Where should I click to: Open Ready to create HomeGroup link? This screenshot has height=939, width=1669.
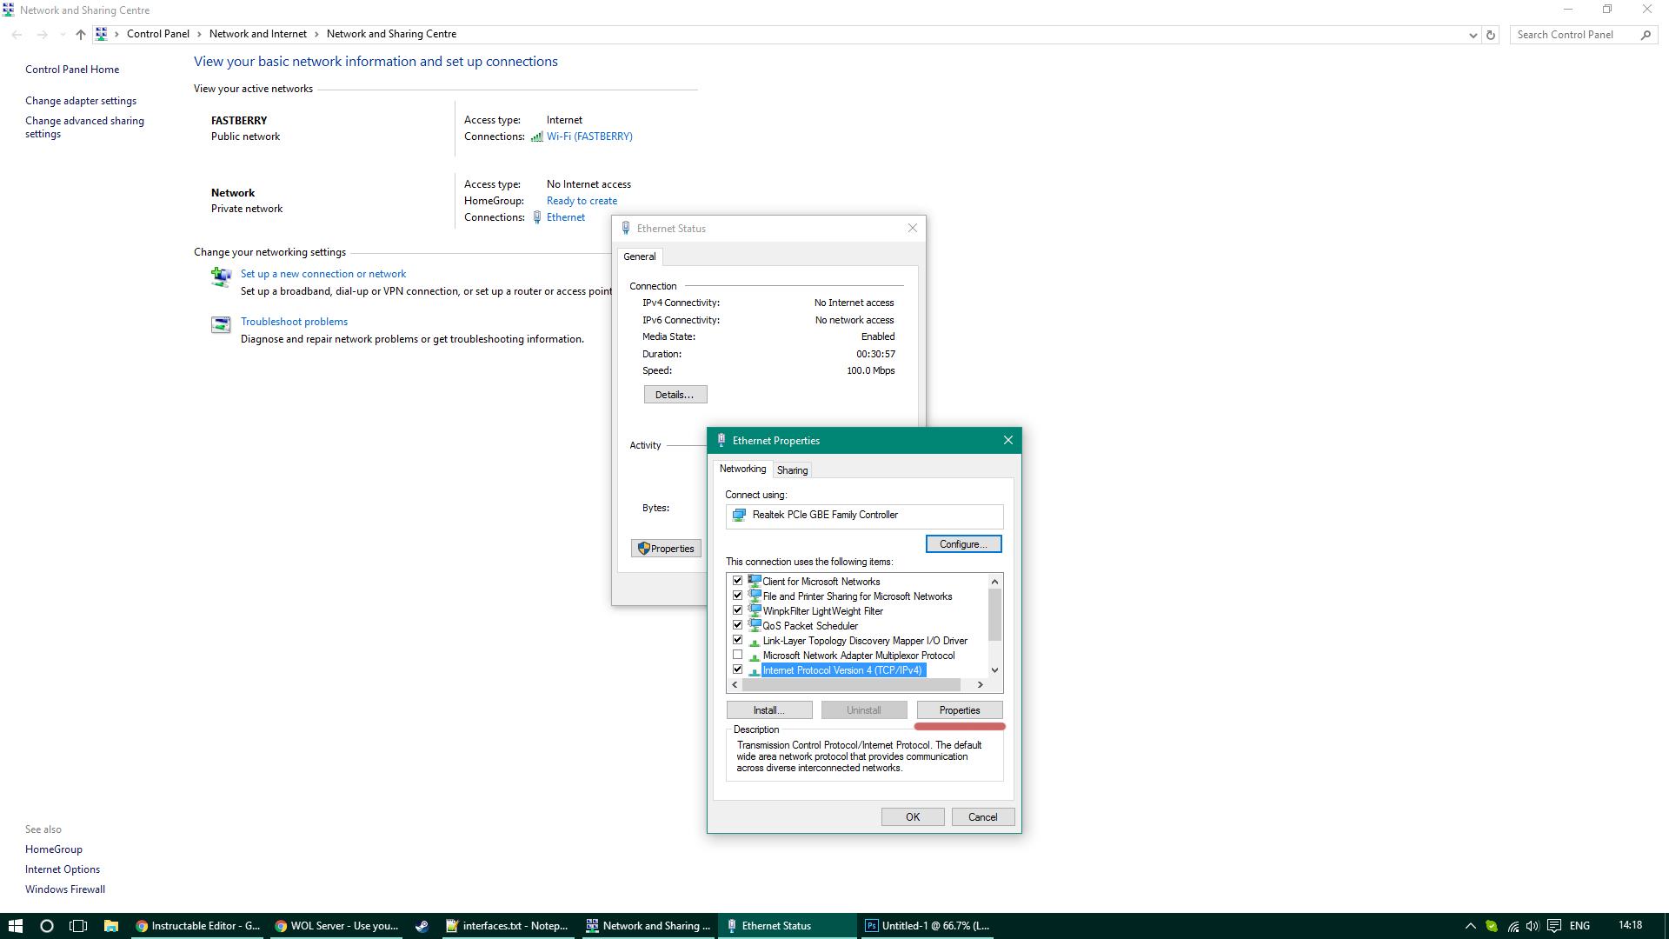click(582, 201)
